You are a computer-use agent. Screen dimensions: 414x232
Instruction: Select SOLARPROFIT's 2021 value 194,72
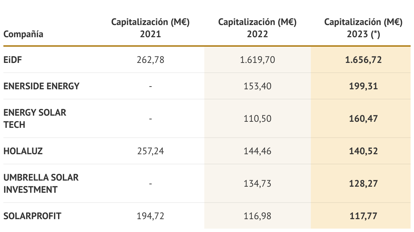point(150,216)
